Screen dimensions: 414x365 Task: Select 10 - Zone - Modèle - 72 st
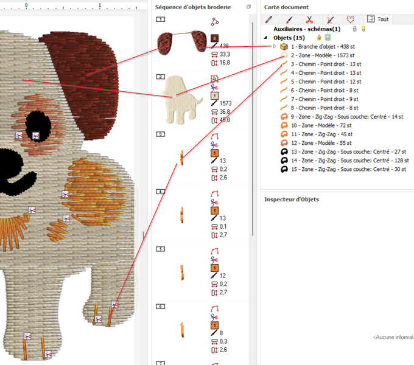(x=321, y=125)
